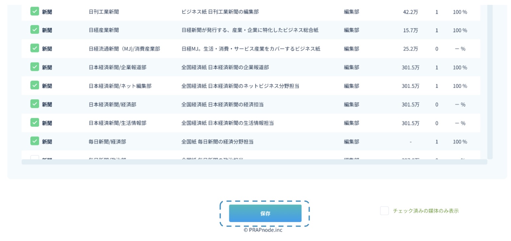Deselect the 日本経済新聞/生活情報部 checkbox
Screen dimensions: 511x241
pos(35,123)
